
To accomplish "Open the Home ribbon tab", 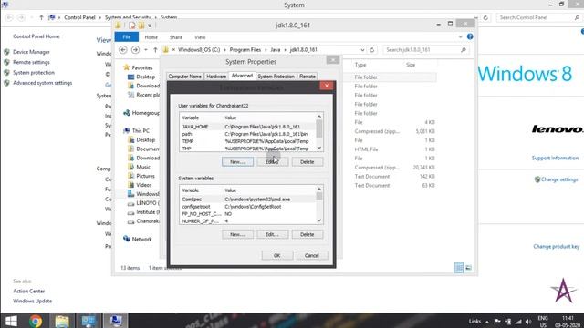I will pos(151,37).
